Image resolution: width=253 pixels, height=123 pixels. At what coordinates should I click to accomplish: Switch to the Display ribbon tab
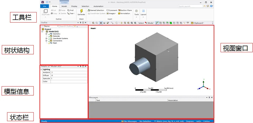pyautogui.click(x=74, y=6)
